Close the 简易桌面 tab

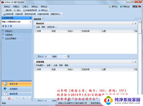coord(43,19)
